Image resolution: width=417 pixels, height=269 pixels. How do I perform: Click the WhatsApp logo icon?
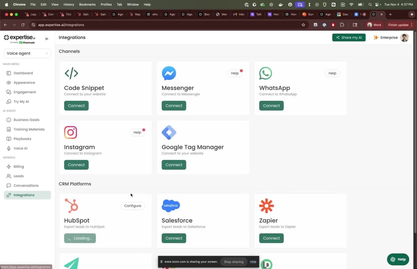(x=266, y=73)
